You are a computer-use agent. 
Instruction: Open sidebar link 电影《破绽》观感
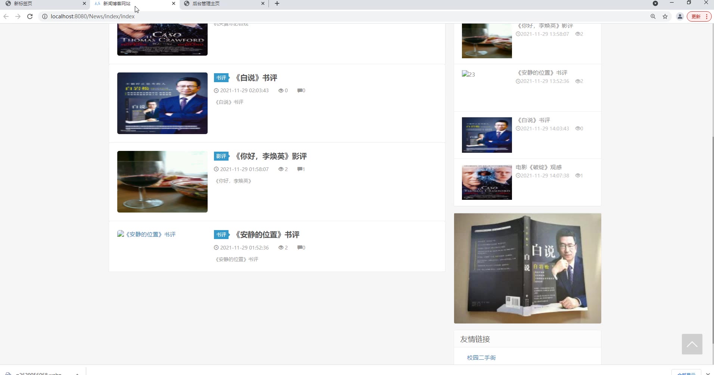click(x=538, y=167)
